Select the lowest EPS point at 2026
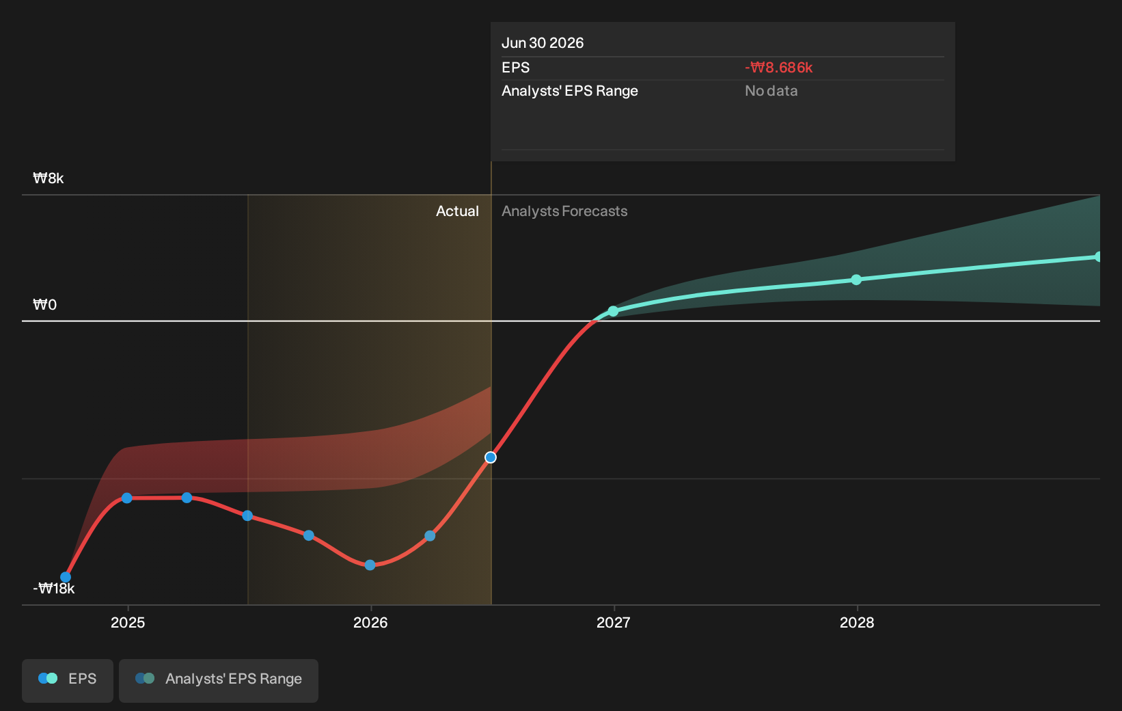Viewport: 1122px width, 711px height. tap(370, 565)
